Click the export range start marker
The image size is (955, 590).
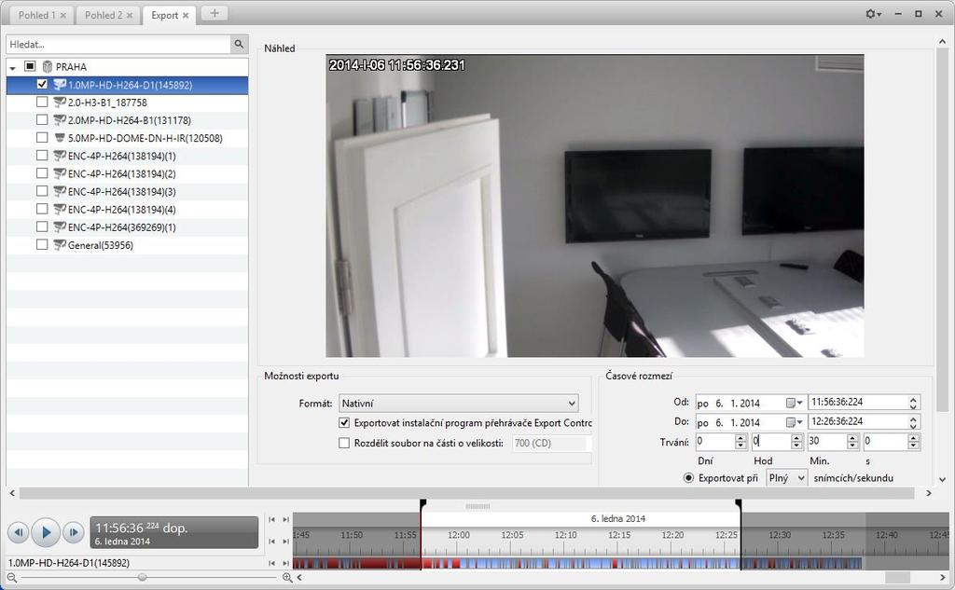pyautogui.click(x=422, y=503)
